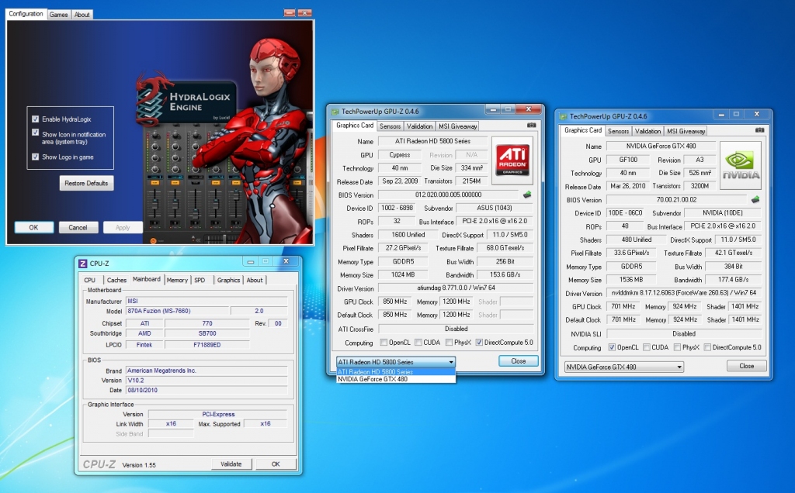Toggle OpenCL checkbox in NVIDIA GPU-Z window
This screenshot has height=493, width=795.
click(x=612, y=347)
